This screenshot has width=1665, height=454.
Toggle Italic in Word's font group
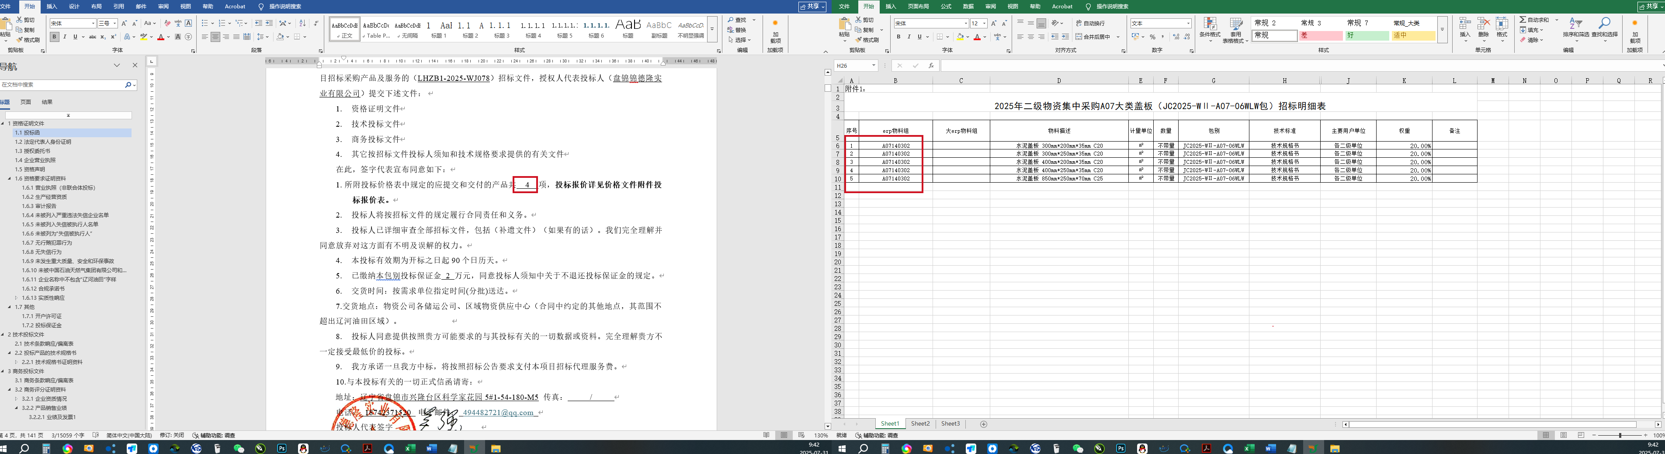point(65,37)
